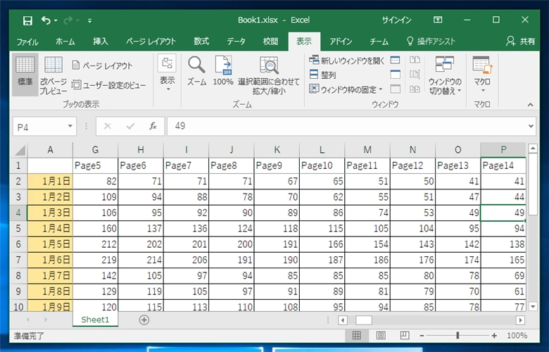Select column G header

click(x=95, y=150)
